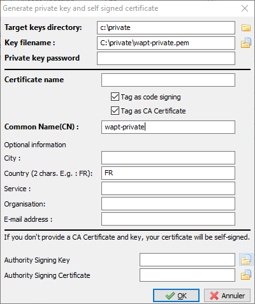Uncheck Tag as code signing
The height and width of the screenshot is (304, 255).
(x=115, y=97)
